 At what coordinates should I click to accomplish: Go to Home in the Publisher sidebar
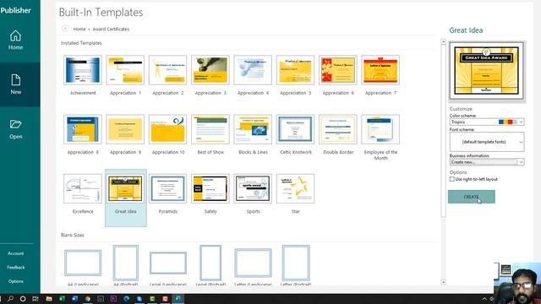(15, 40)
